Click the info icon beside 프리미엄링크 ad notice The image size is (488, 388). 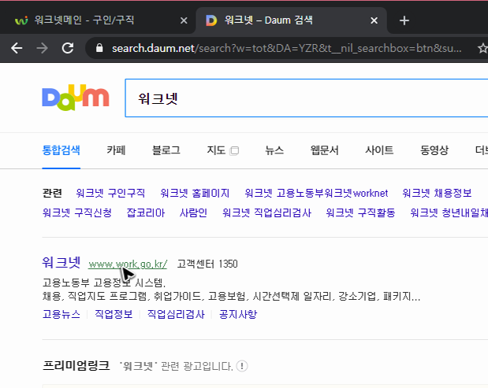242,366
